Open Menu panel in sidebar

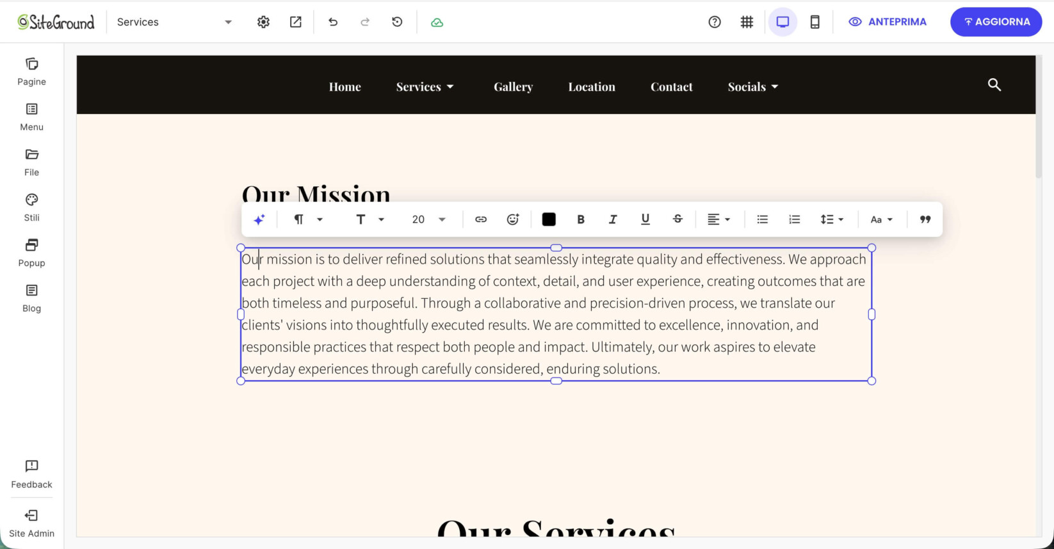[x=31, y=117]
